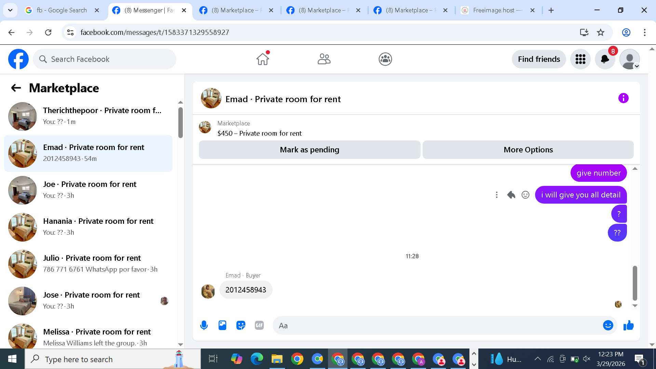Open Therichthepoor private room conversation
Viewport: 656px width, 369px height.
click(88, 116)
